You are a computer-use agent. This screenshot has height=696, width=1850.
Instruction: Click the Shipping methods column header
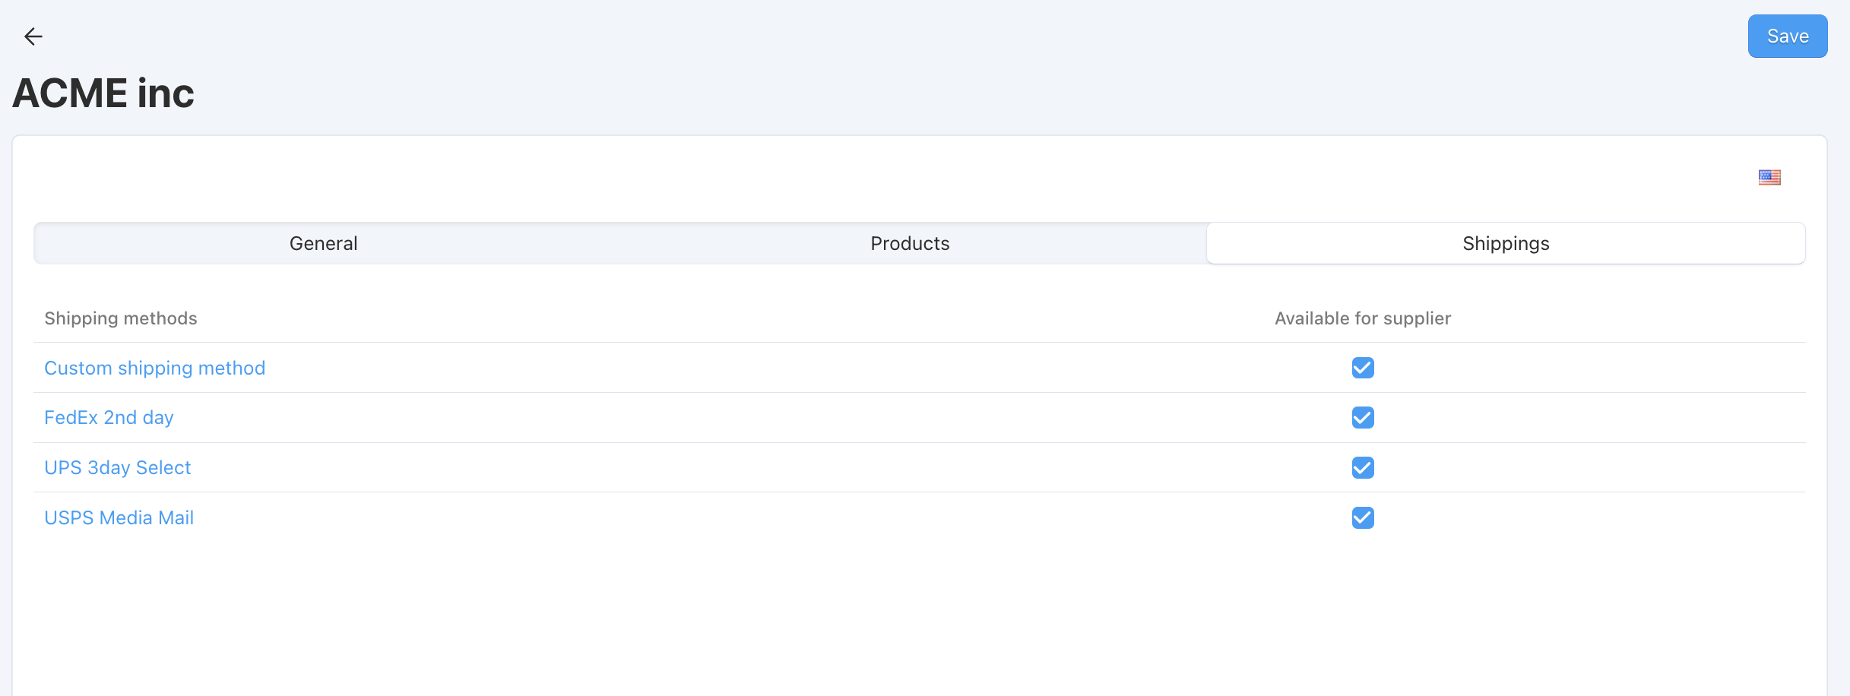121,318
